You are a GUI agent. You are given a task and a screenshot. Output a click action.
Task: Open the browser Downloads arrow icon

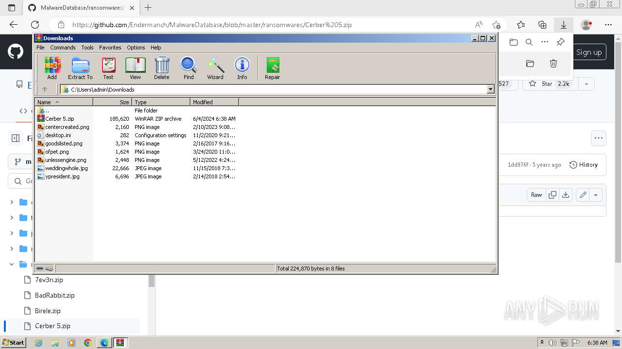click(x=564, y=25)
